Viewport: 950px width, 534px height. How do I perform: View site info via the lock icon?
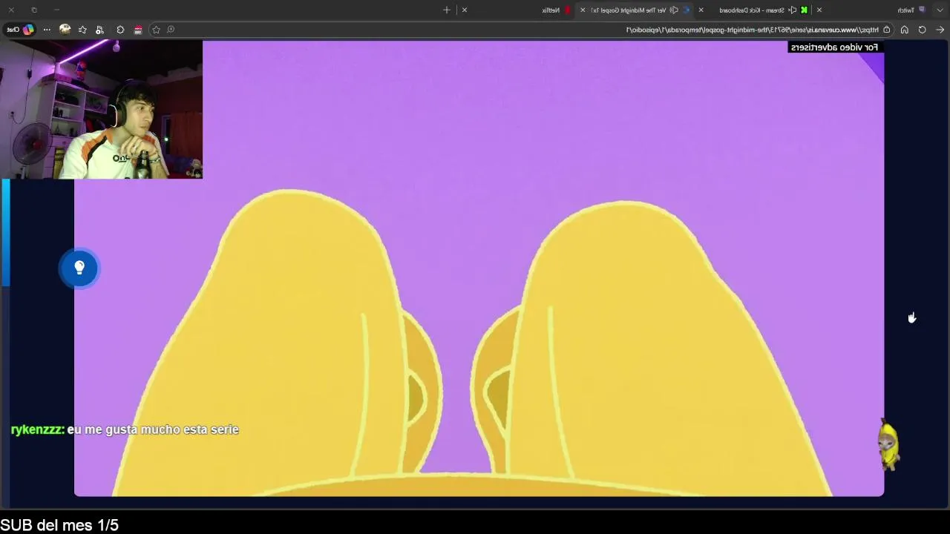[x=886, y=30]
